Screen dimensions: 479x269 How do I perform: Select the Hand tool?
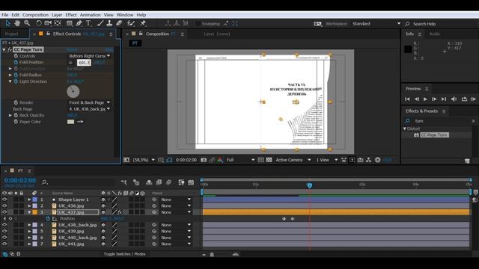click(17, 23)
